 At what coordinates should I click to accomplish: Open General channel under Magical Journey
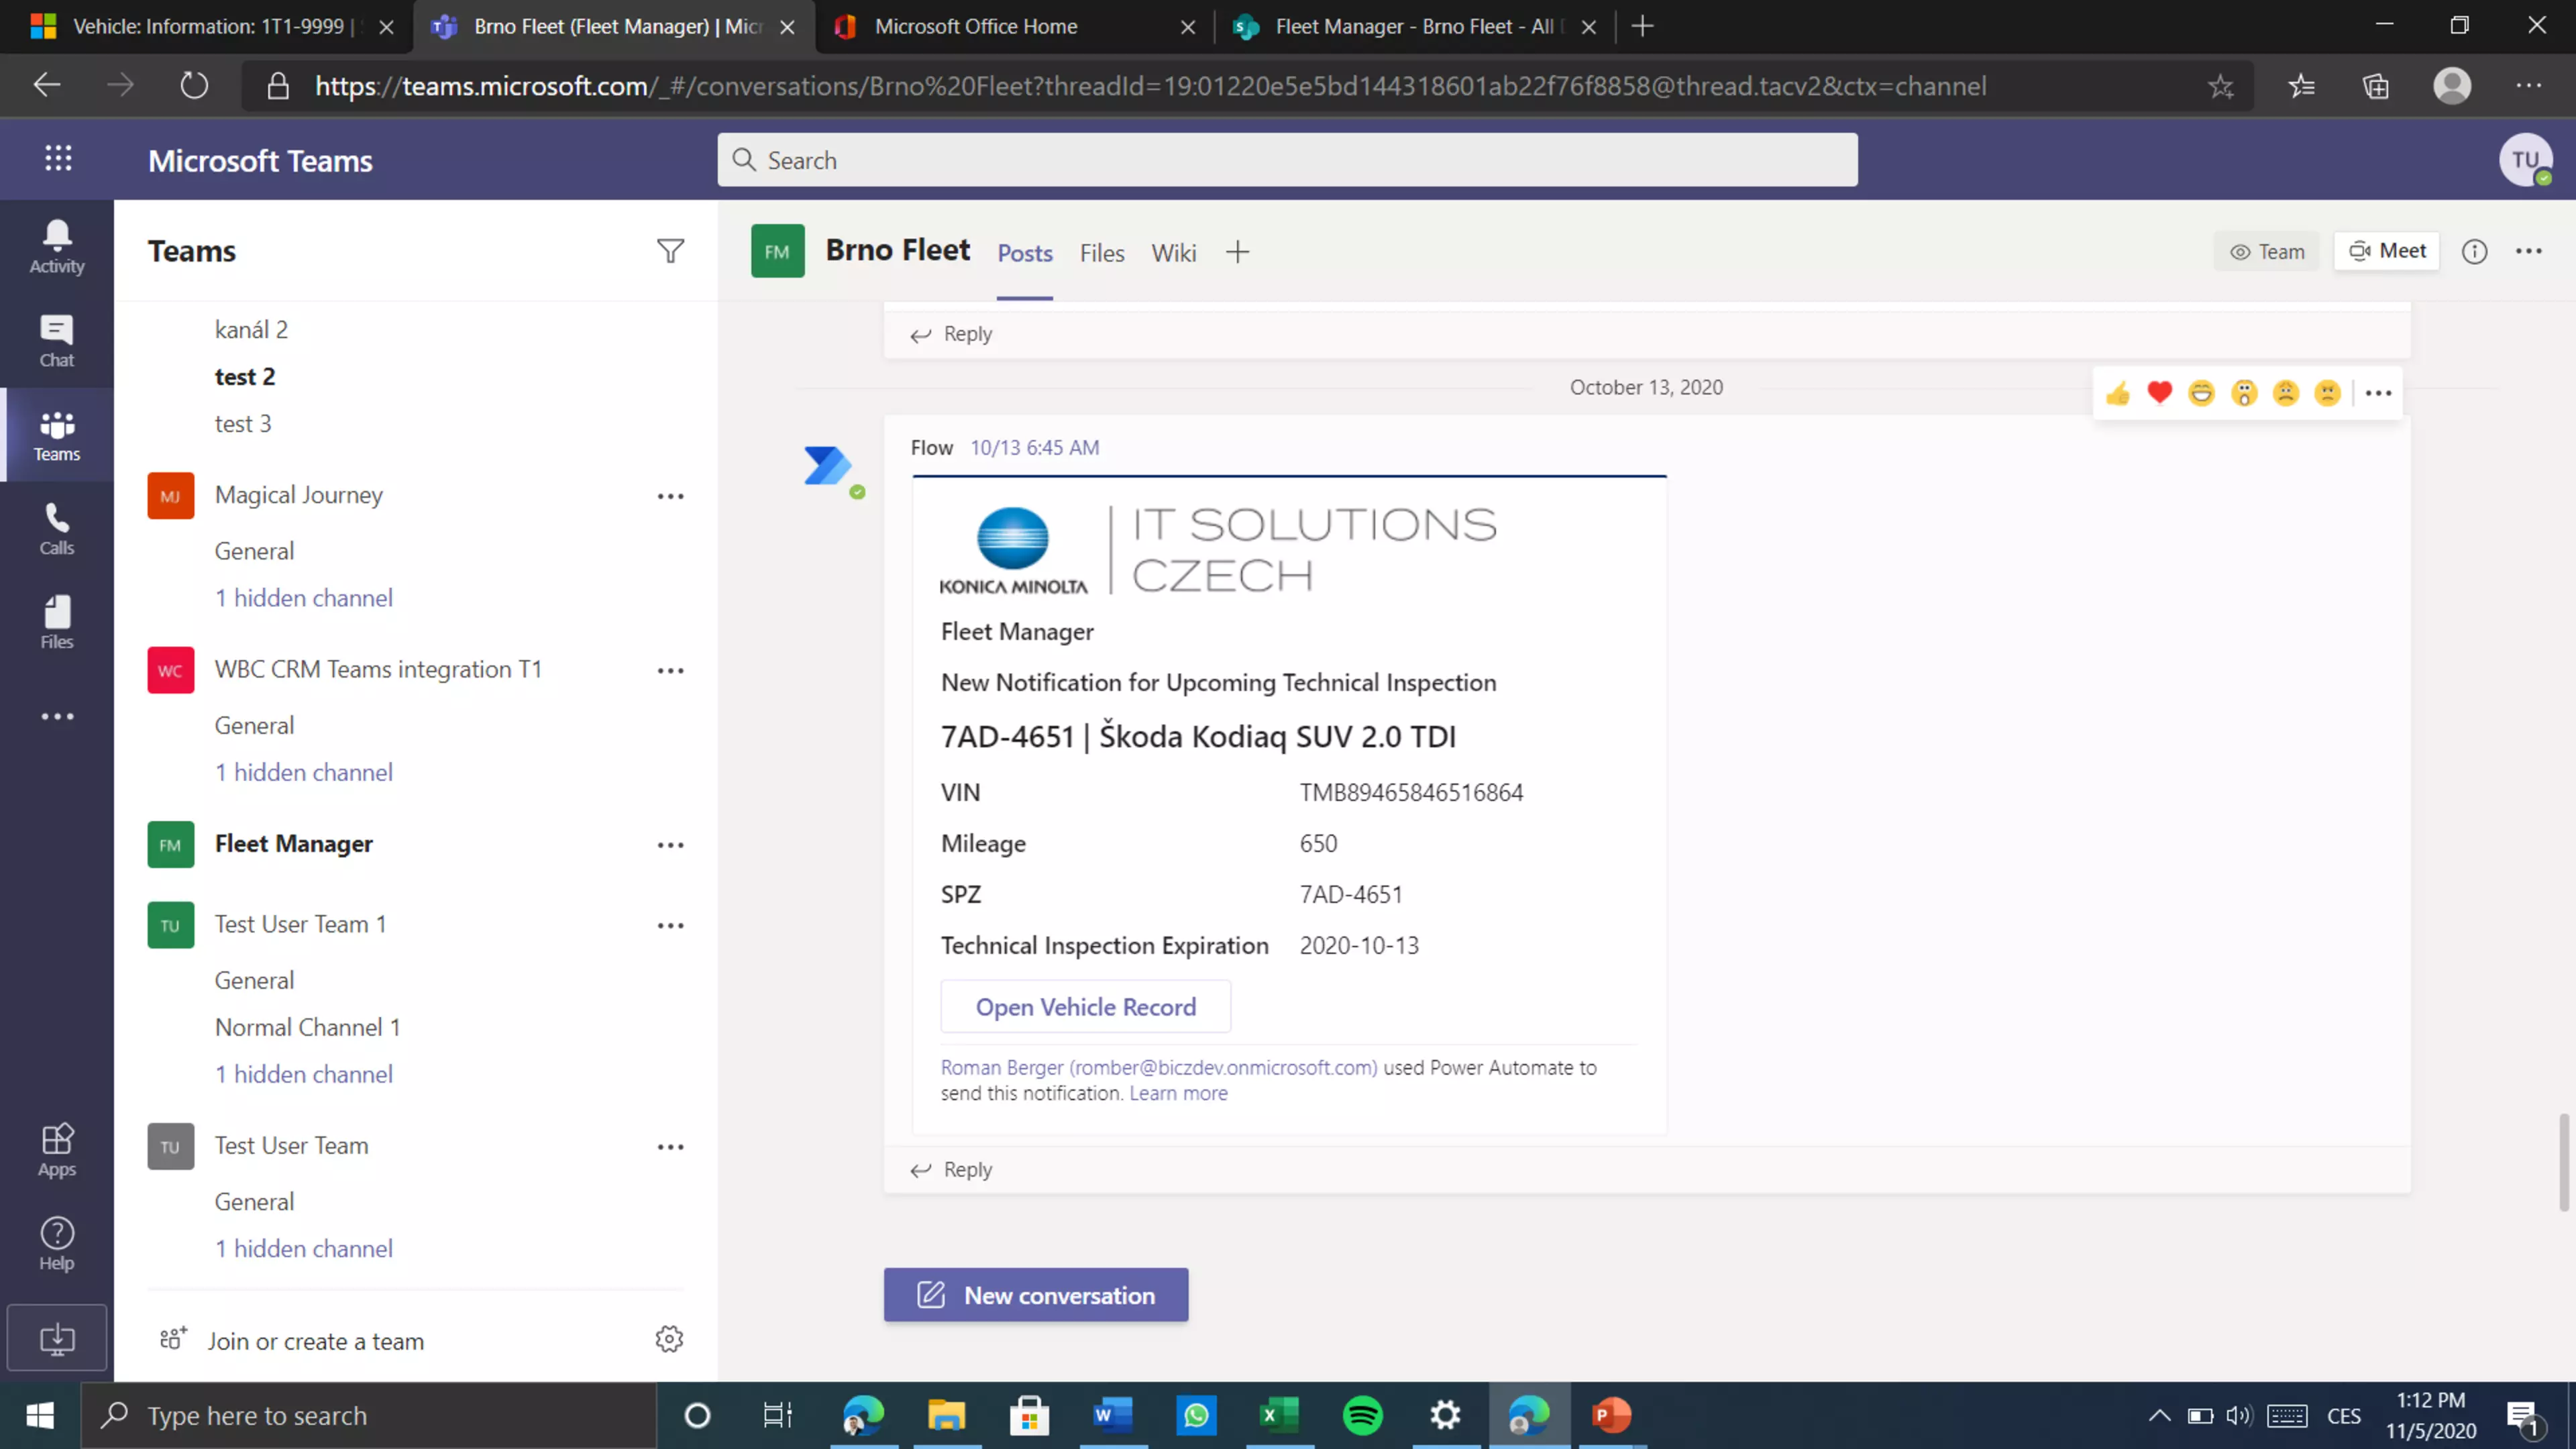(254, 551)
